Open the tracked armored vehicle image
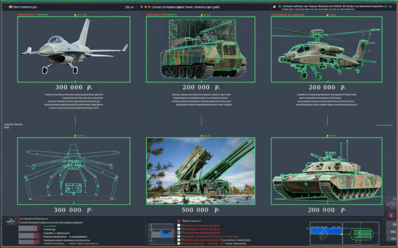 tap(200, 50)
